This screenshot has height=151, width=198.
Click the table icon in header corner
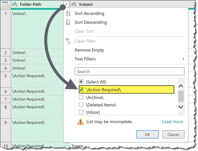pos(5,4)
